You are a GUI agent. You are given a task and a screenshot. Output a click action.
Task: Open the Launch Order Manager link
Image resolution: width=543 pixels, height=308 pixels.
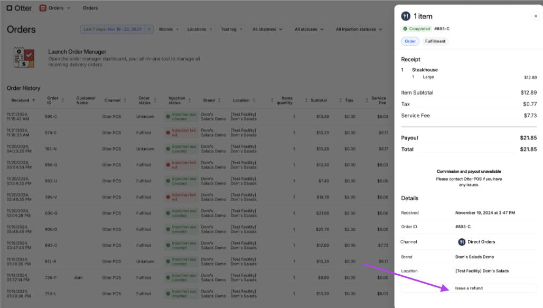coord(77,52)
